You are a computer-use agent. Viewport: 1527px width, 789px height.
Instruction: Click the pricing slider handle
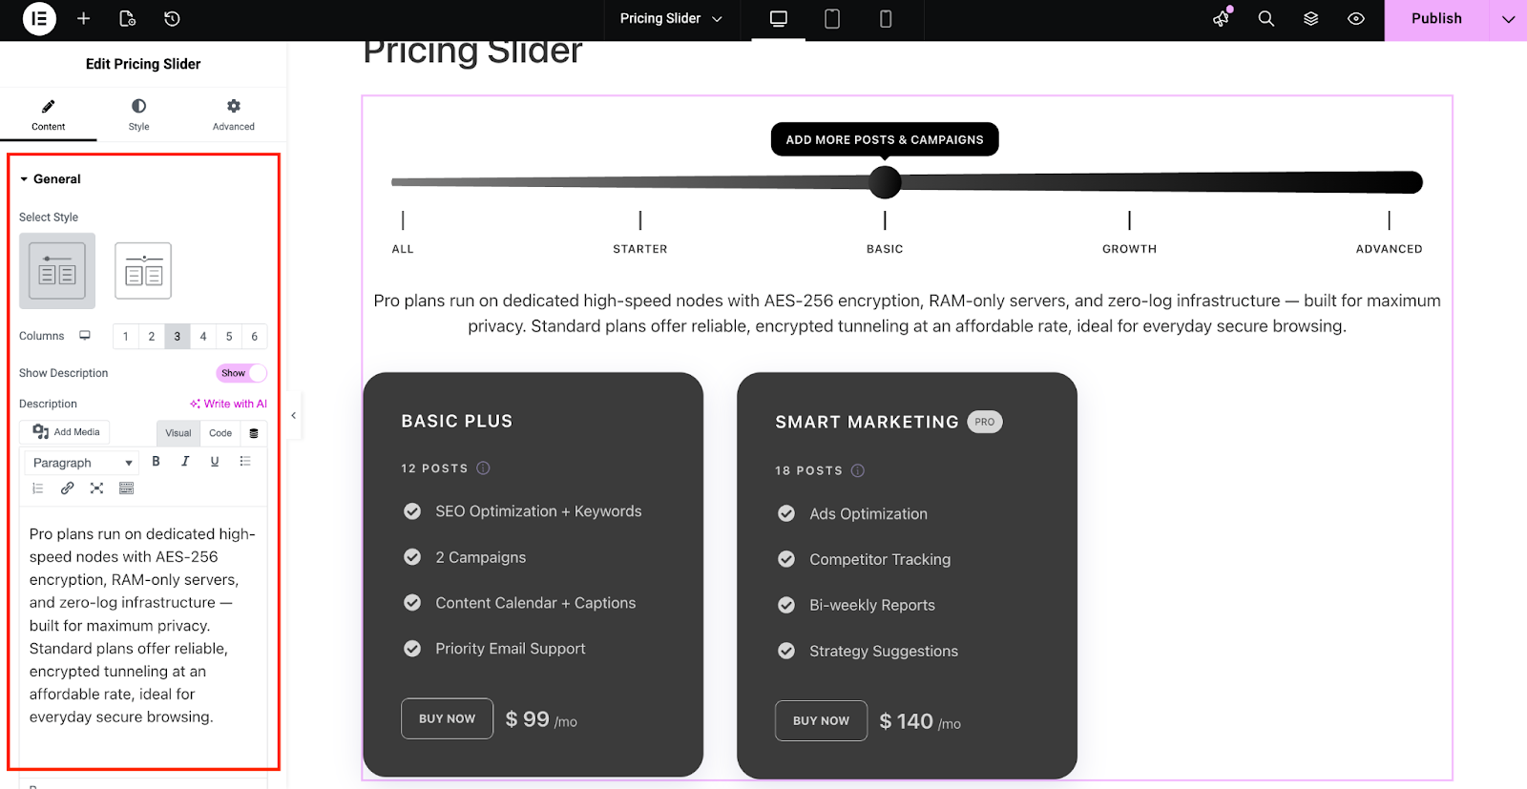(x=884, y=181)
